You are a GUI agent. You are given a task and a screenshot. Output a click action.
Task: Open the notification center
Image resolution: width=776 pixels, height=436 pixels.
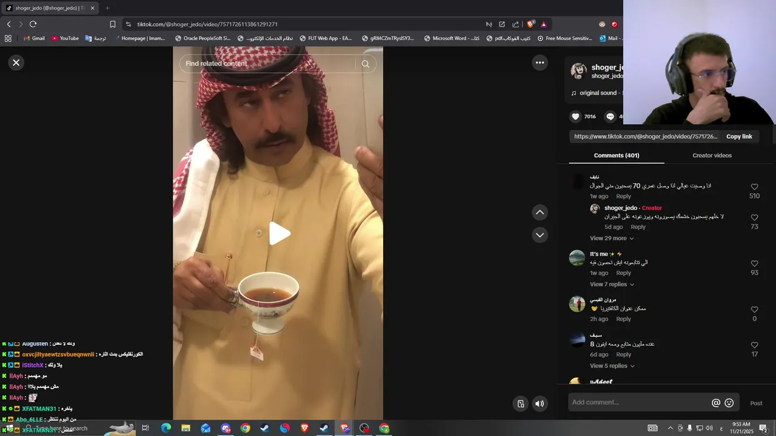763,428
